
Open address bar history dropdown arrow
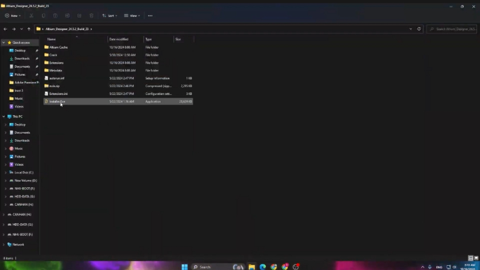[x=410, y=29]
